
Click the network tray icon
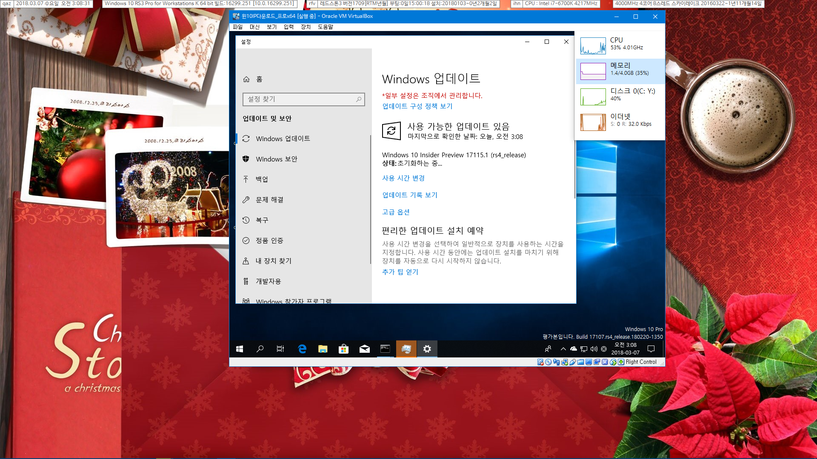[584, 349]
